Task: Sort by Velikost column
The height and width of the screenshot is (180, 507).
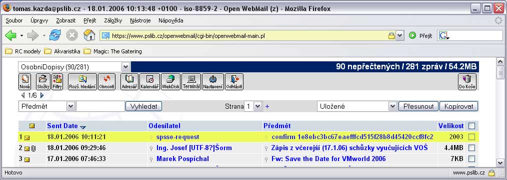Action: tap(451, 126)
